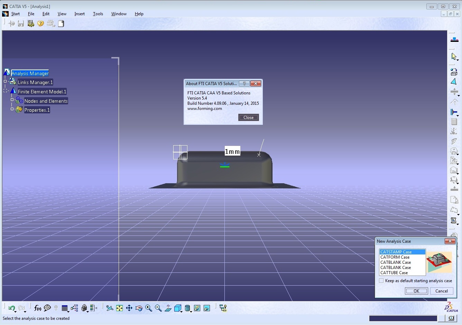
Task: Select CATSTAMP Case in the list
Action: [x=402, y=252]
